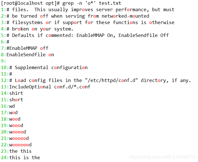Viewport: 198px width, 162px height.
Task: Click the text "the this" on line 23
Action: point(20,151)
